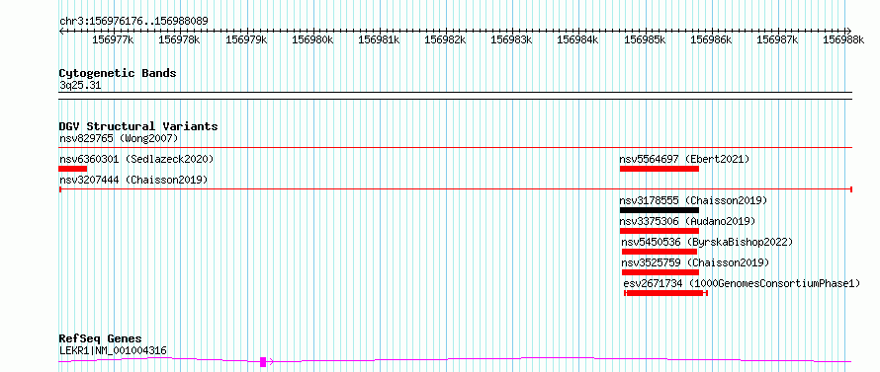Click the chr3:156976176..156988089 coordinates text
Screen dimensions: 880x372
point(133,21)
